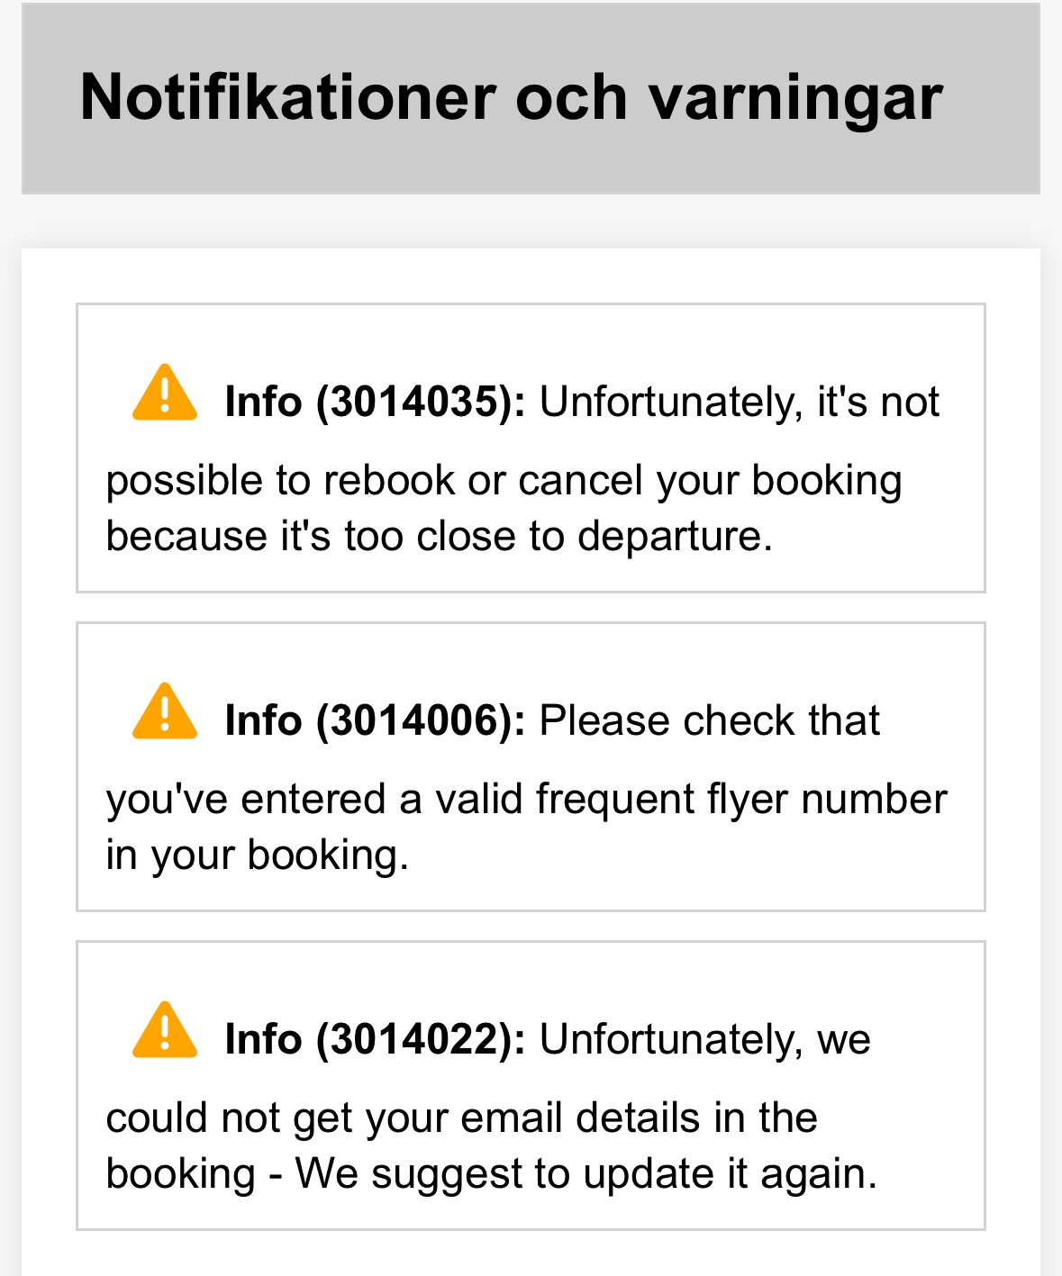Screen dimensions: 1062x1276
Task: Click the warning icon beside Info (3014035)
Action: click(x=164, y=394)
